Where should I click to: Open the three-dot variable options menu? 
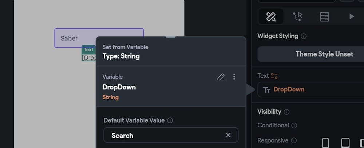tap(234, 77)
